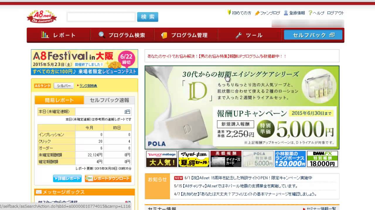
Task: Click the envelope icon in メッセージボックス header
Action: 39,192
